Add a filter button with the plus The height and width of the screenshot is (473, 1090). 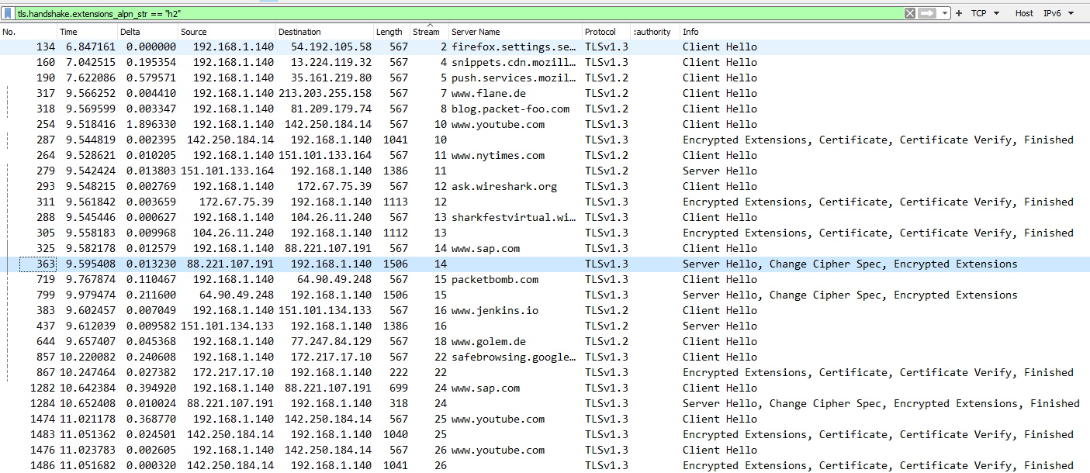coord(959,13)
